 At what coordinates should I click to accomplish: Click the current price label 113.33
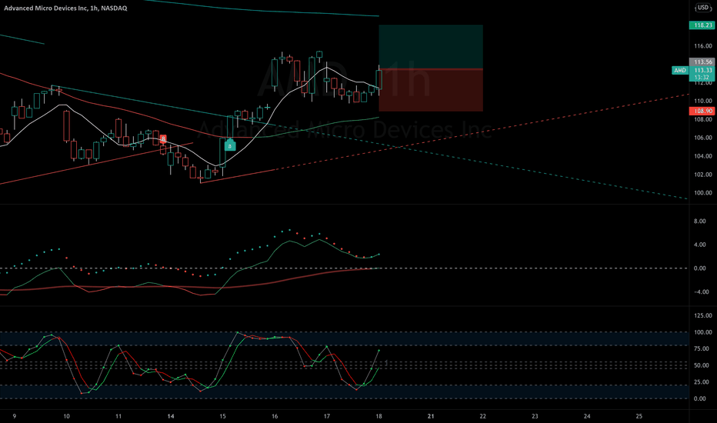(702, 70)
